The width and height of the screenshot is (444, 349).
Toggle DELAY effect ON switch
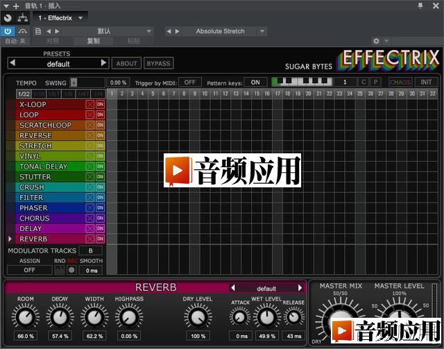[x=100, y=228]
